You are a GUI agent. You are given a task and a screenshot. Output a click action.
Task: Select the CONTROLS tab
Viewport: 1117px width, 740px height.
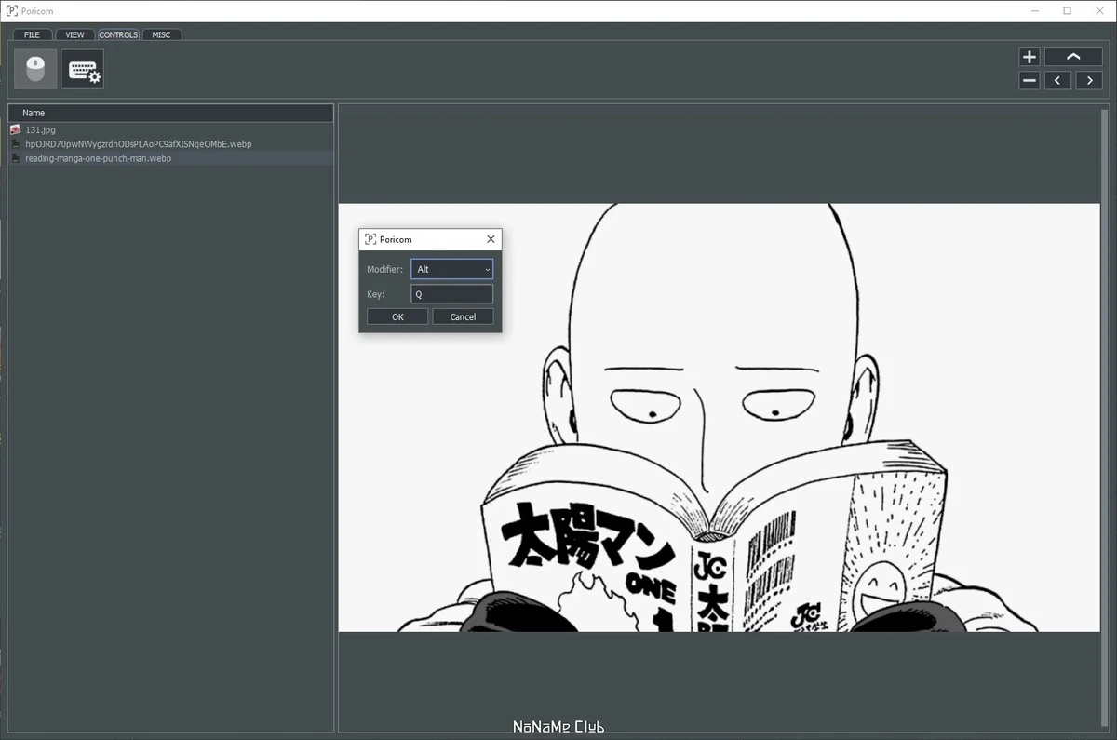pyautogui.click(x=118, y=34)
